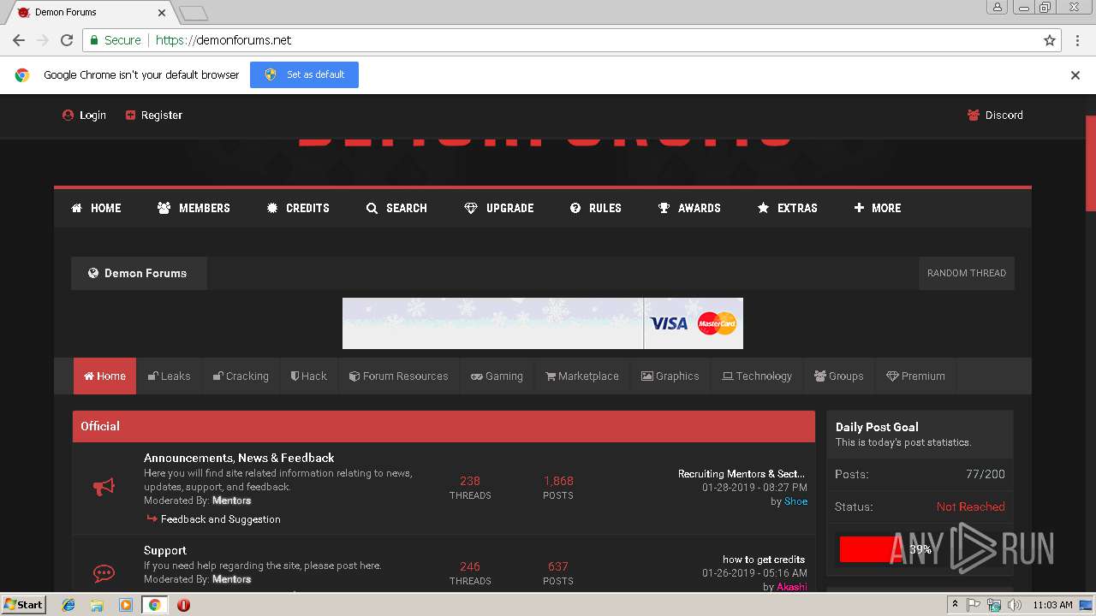Select the Home category tab
This screenshot has width=1096, height=616.
point(104,376)
